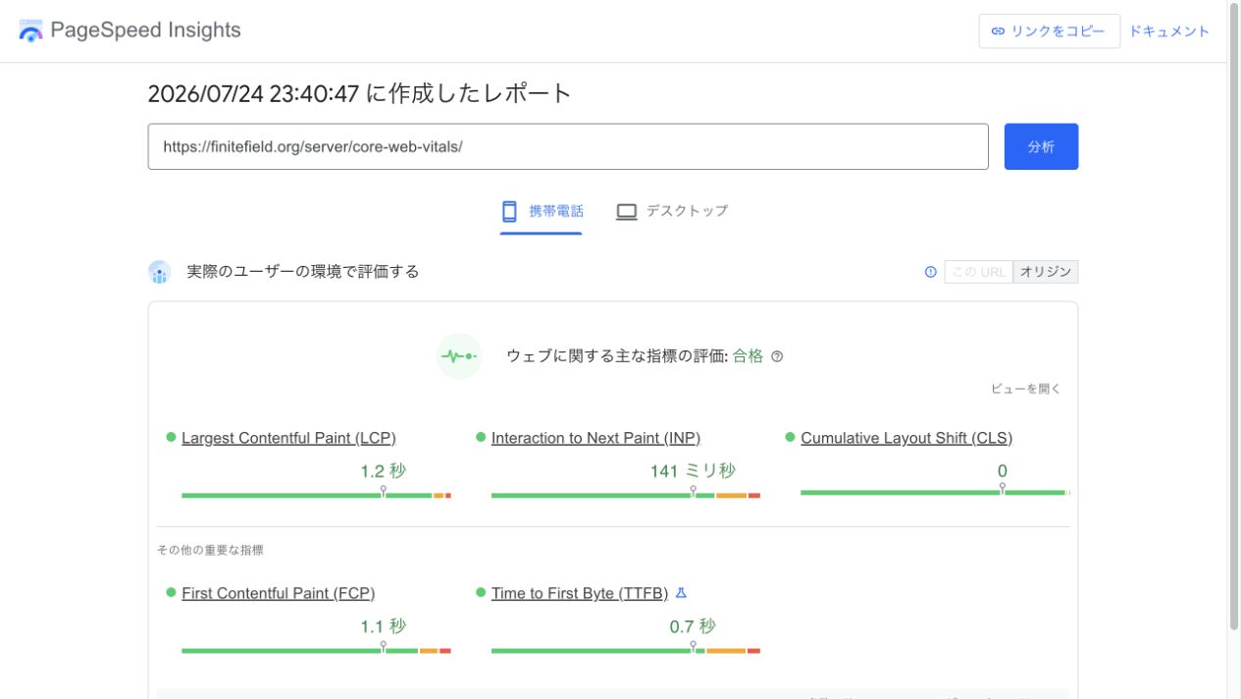
Task: Open the Time to First Byte (TTFB) link
Action: (579, 593)
